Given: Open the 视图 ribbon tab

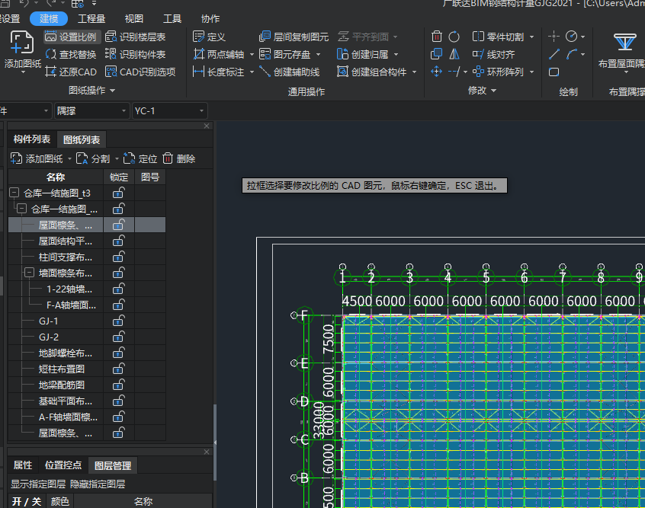Looking at the screenshot, I should click(134, 18).
